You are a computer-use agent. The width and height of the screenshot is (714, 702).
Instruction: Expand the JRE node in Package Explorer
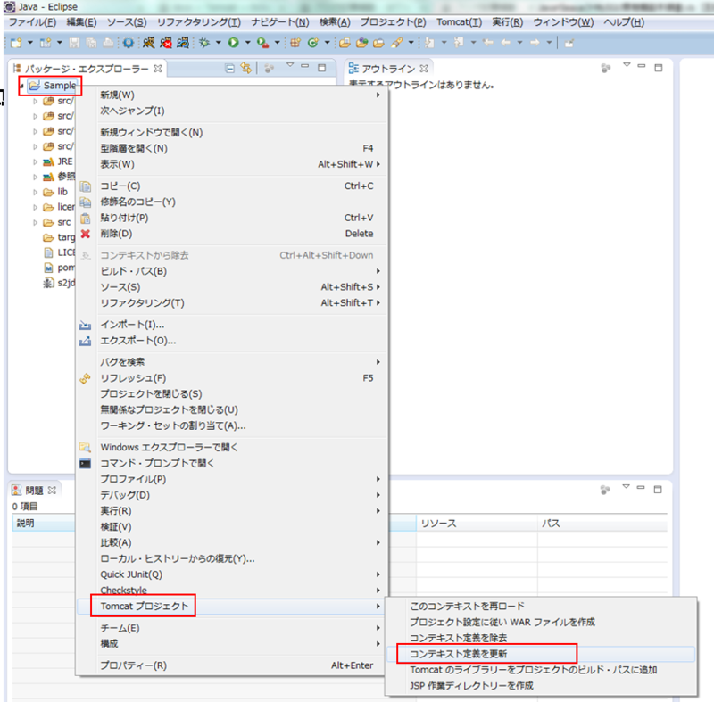tap(37, 161)
